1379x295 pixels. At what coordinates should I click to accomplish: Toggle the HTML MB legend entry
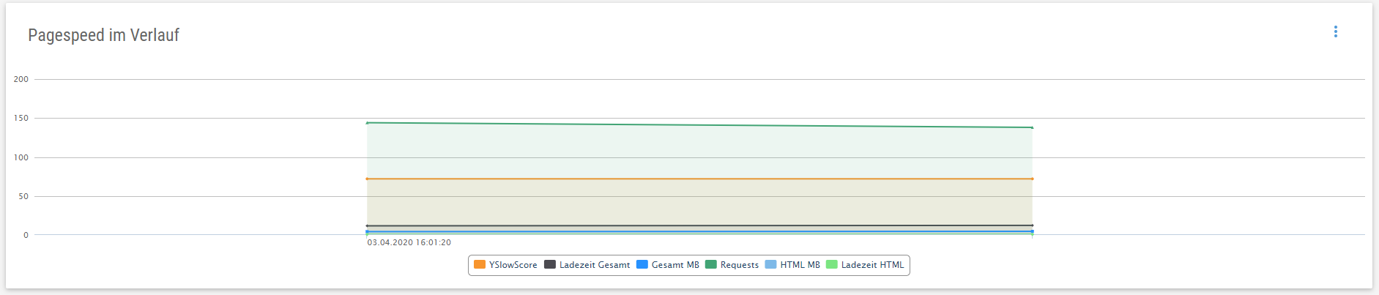793,265
